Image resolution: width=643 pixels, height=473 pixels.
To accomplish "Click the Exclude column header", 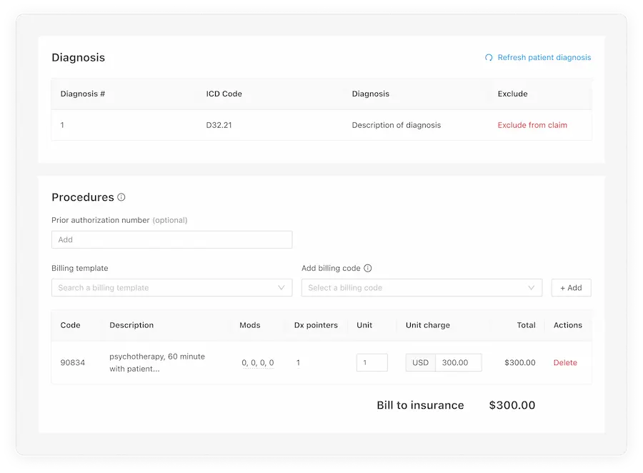I will (512, 94).
